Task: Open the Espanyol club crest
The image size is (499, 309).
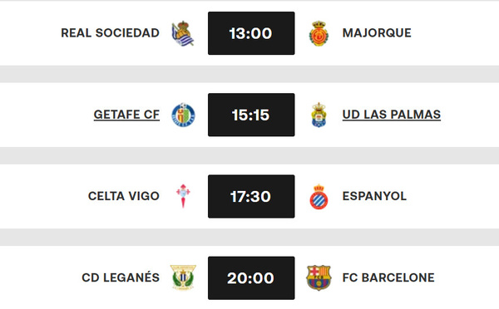Action: pyautogui.click(x=319, y=197)
